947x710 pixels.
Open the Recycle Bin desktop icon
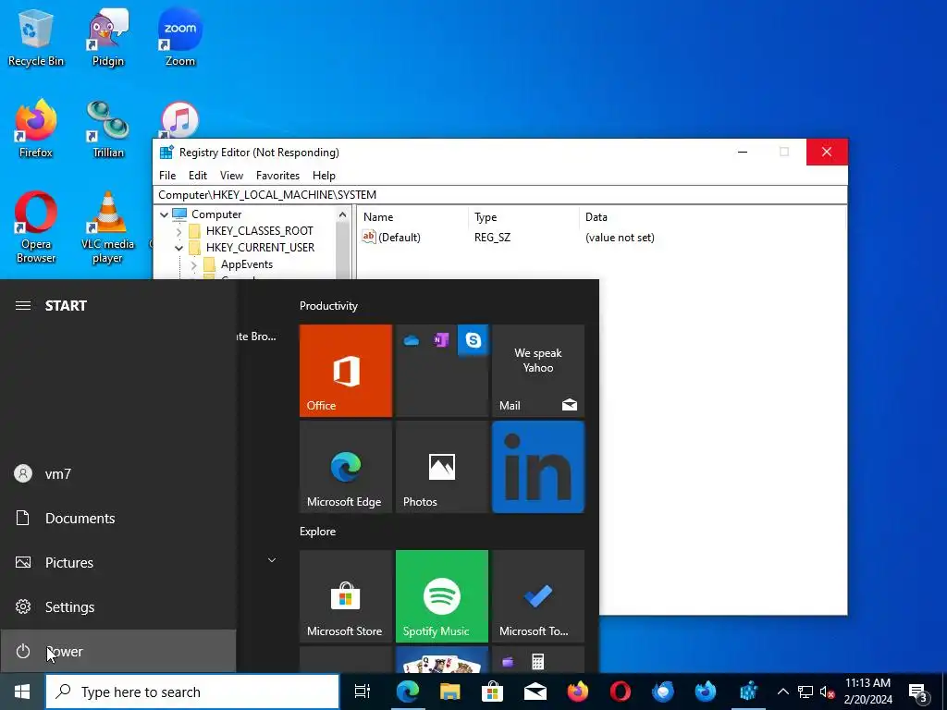[x=36, y=37]
